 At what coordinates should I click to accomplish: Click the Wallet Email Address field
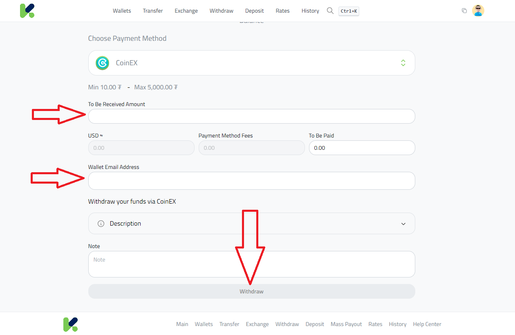click(x=251, y=181)
